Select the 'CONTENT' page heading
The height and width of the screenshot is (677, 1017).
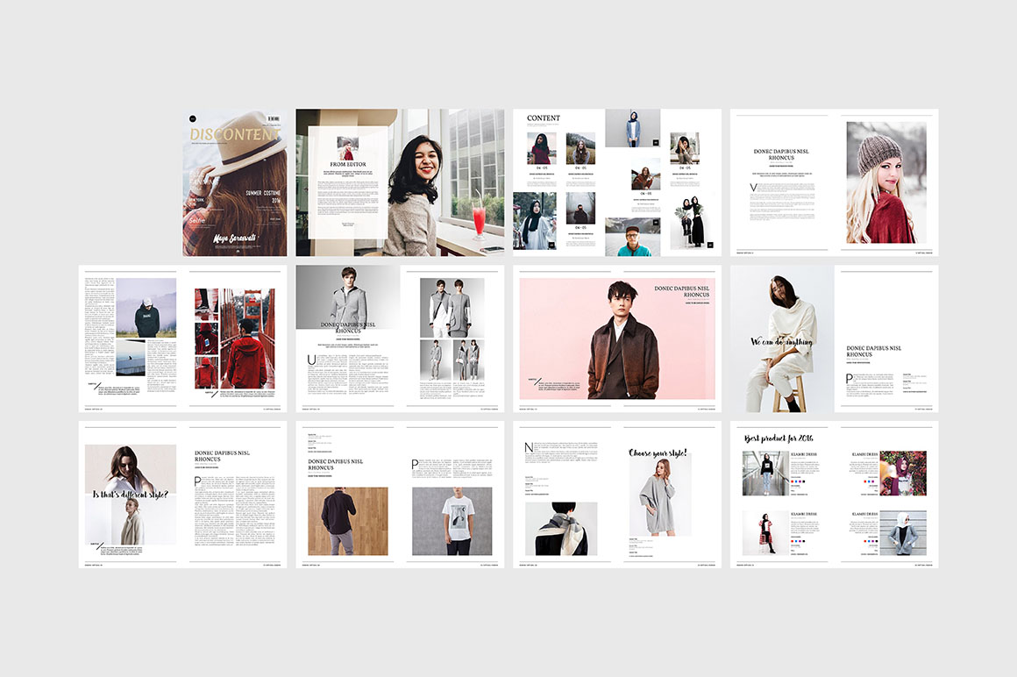pyautogui.click(x=544, y=118)
